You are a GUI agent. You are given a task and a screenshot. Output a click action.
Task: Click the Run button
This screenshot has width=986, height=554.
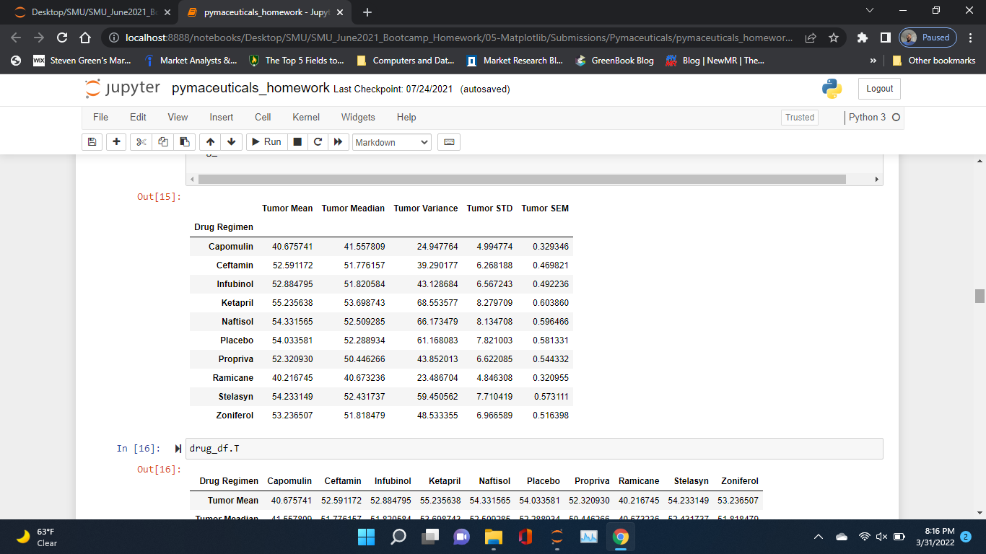point(266,142)
